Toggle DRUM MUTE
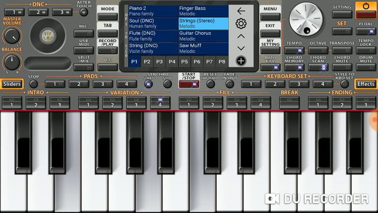Viewport: 378px width, 213px height. click(366, 67)
